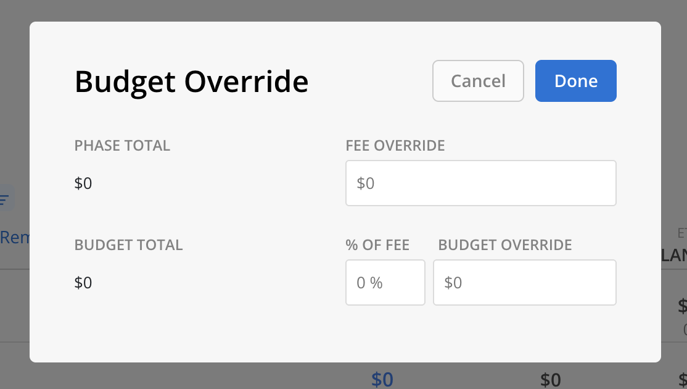The image size is (687, 389).
Task: Select the $0 value under Budget Total
Action: click(x=83, y=283)
